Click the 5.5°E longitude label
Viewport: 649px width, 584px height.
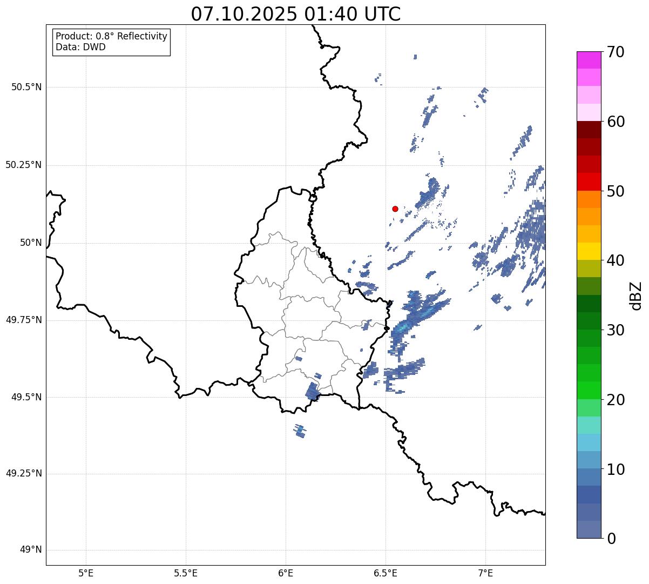point(186,573)
